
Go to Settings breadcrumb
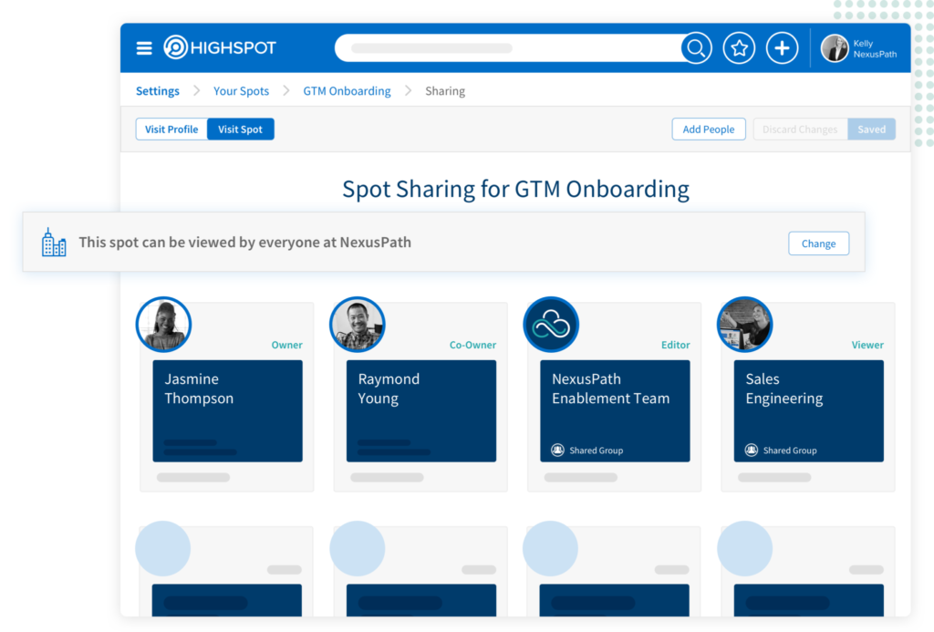click(157, 91)
